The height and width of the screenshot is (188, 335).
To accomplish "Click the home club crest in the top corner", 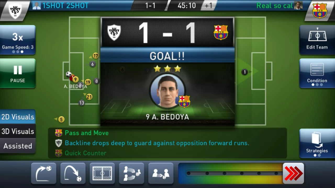I will (x=15, y=11).
